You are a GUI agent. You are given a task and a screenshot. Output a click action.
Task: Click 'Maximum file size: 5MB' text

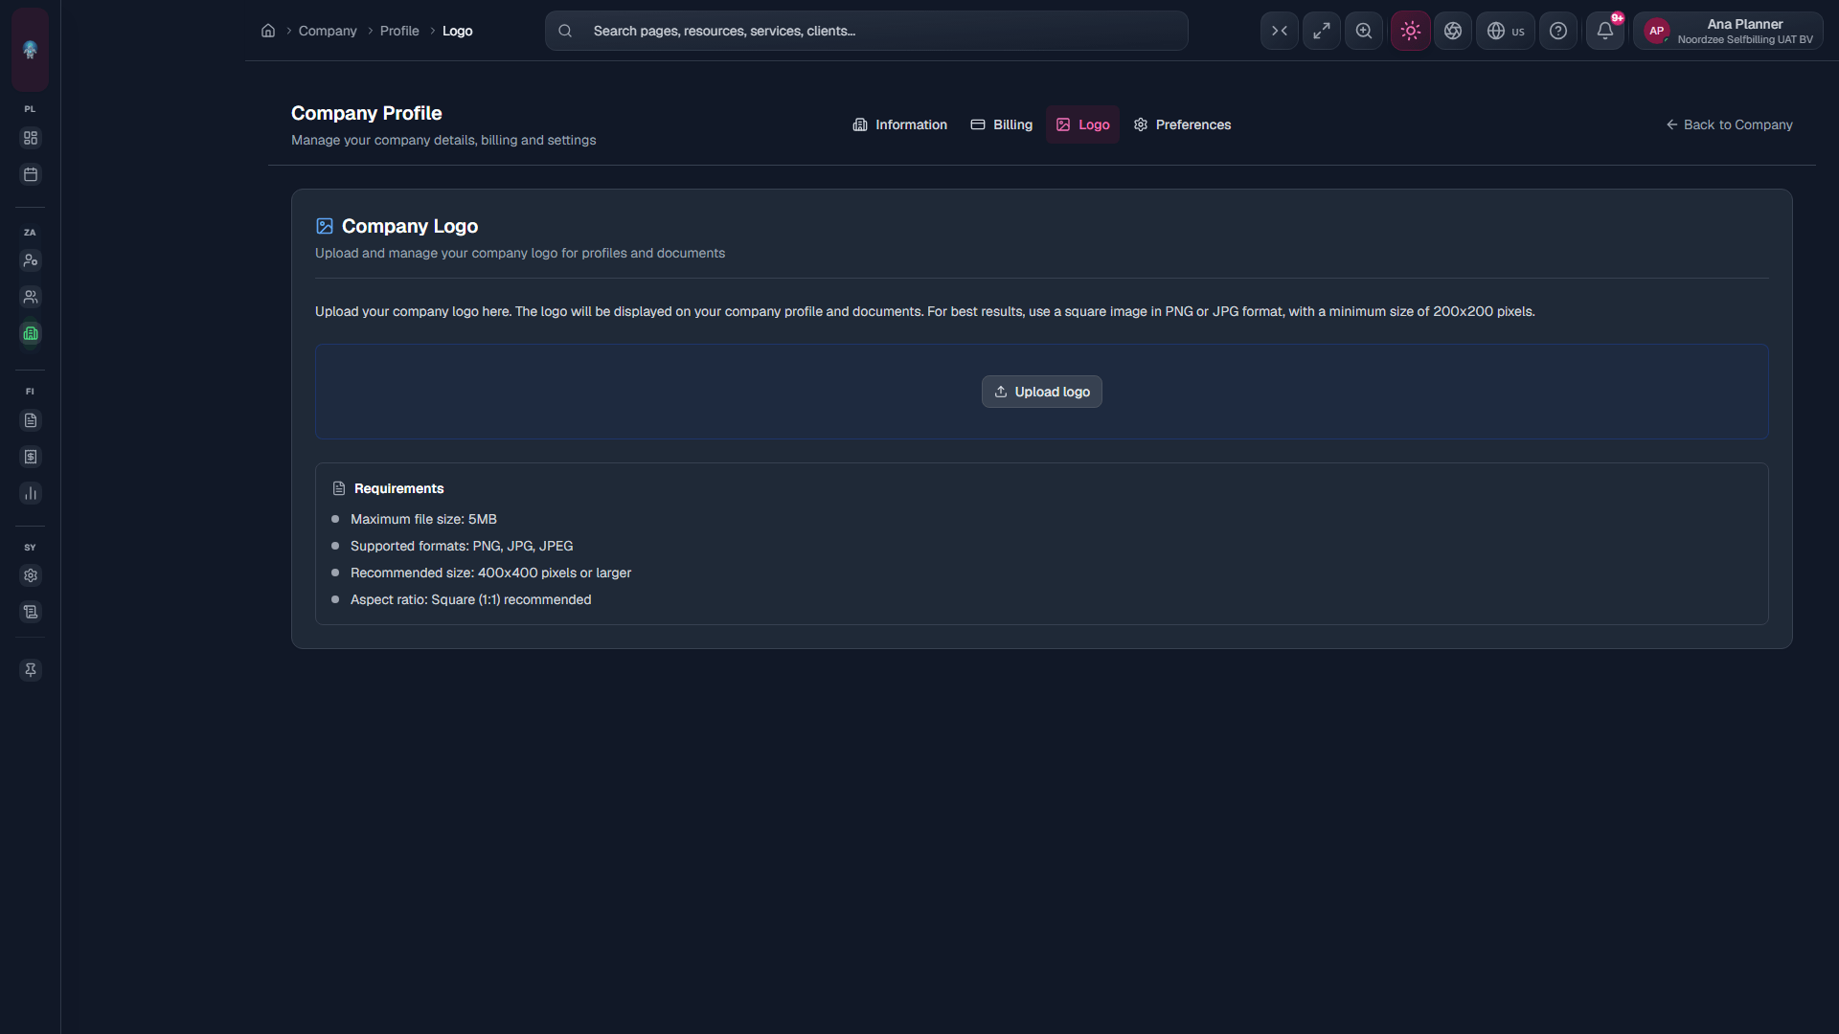[x=423, y=519]
